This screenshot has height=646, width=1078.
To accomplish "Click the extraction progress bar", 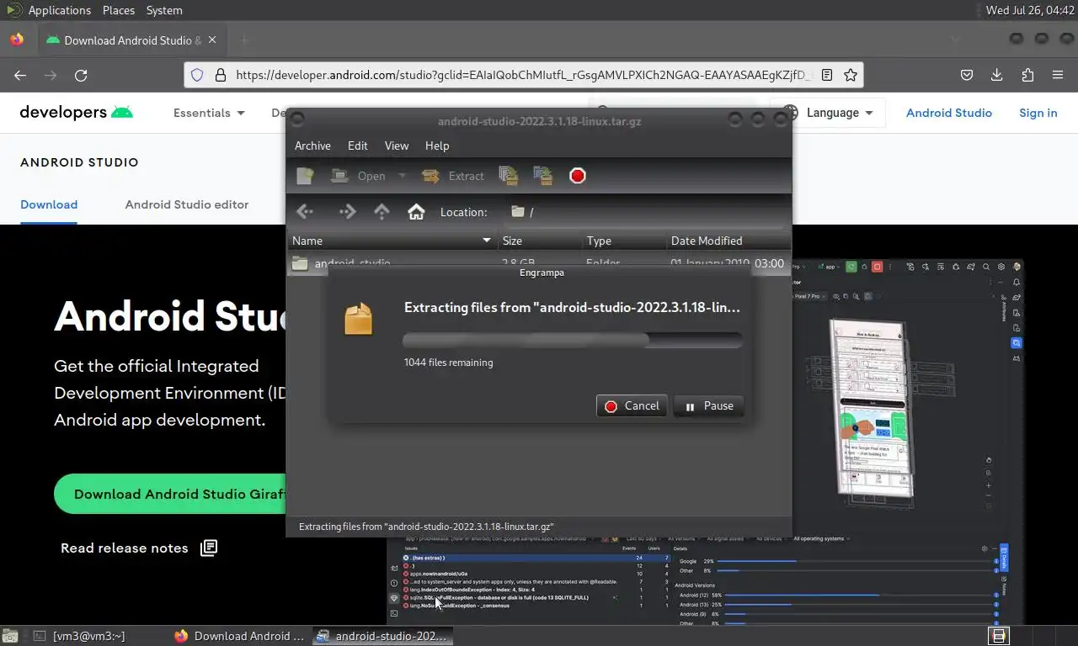I will [573, 340].
